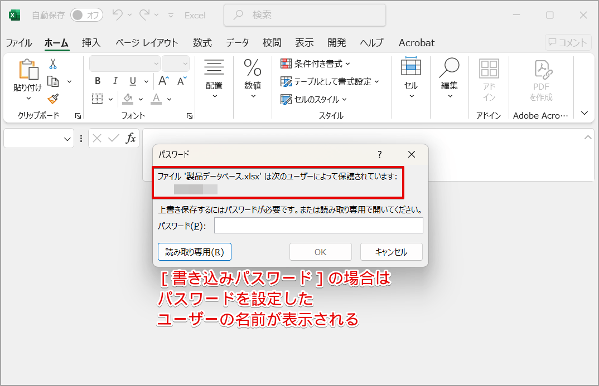599x386 pixels.
Task: Switch to the 校閲 tab
Action: pos(272,43)
